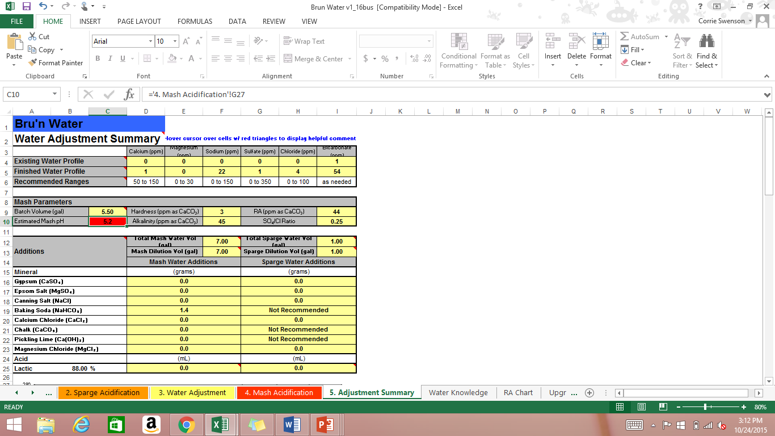Open Water Knowledge sheet tab
Viewport: 775px width, 436px height.
click(x=458, y=392)
